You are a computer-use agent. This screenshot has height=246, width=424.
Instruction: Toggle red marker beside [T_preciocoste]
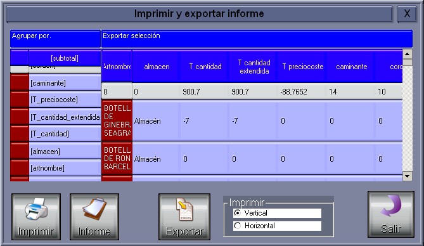pyautogui.click(x=20, y=100)
